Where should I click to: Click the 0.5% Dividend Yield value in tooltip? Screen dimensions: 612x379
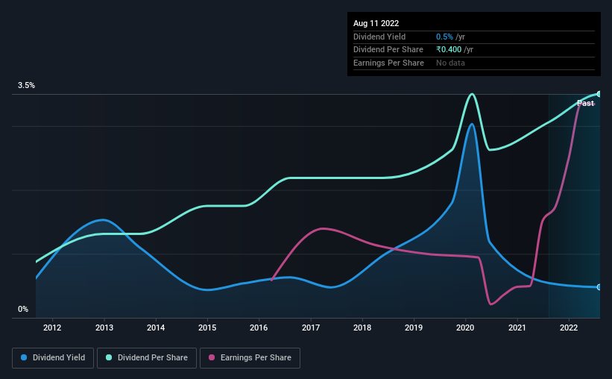(444, 37)
